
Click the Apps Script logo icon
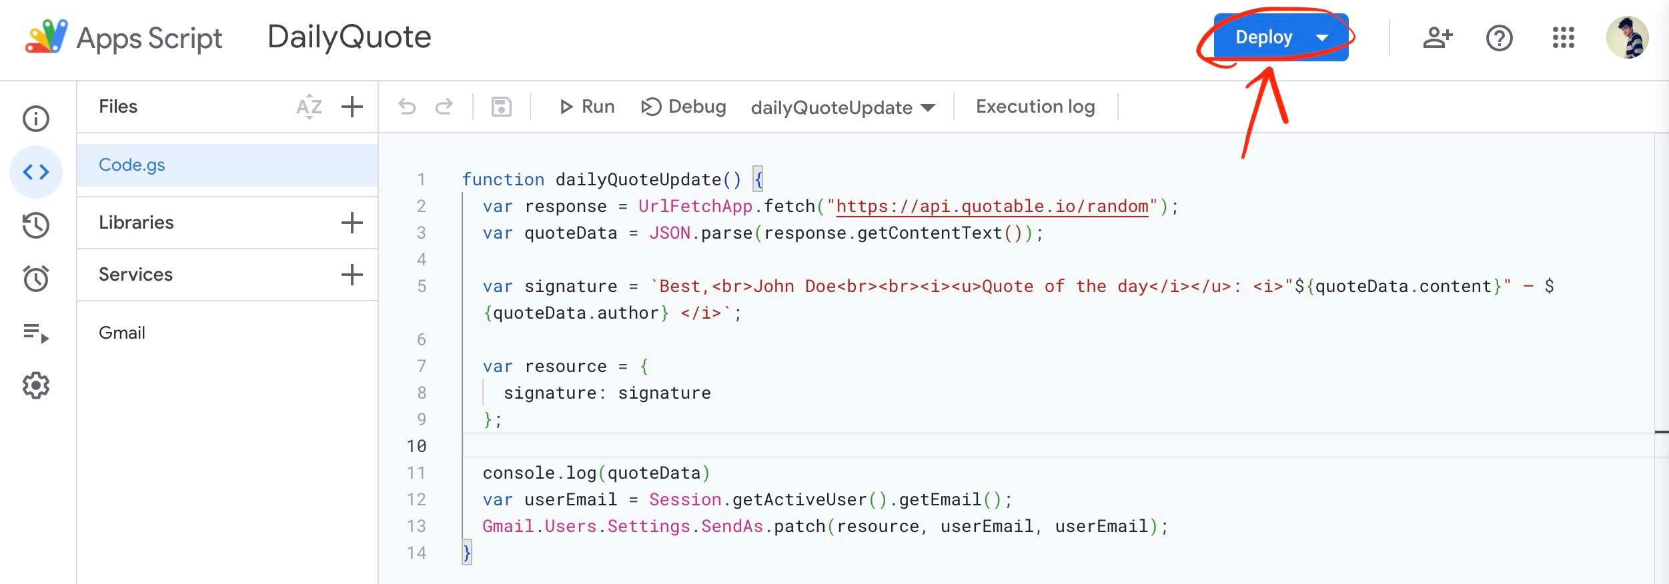(x=46, y=37)
